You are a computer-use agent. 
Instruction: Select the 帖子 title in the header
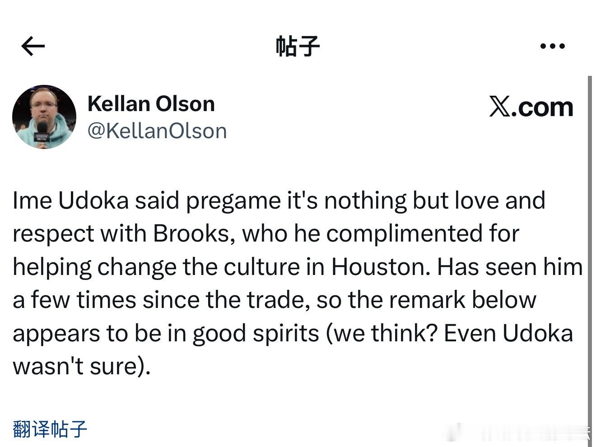(298, 46)
